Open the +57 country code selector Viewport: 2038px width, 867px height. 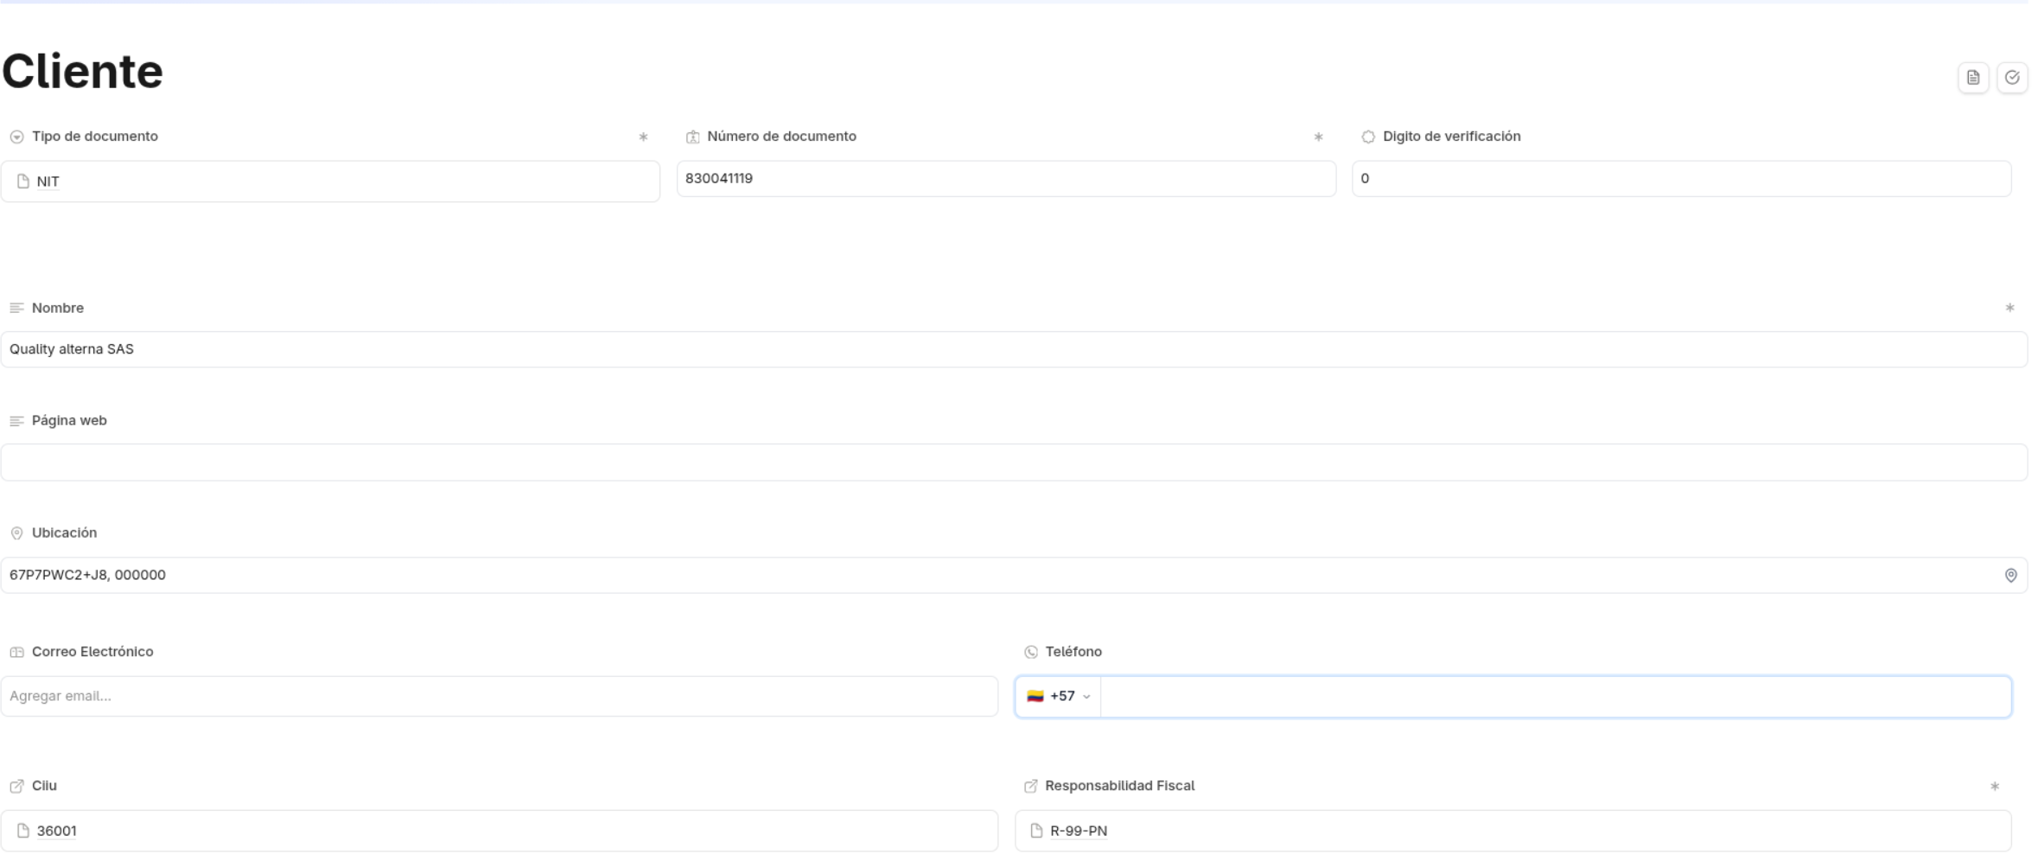click(1058, 697)
